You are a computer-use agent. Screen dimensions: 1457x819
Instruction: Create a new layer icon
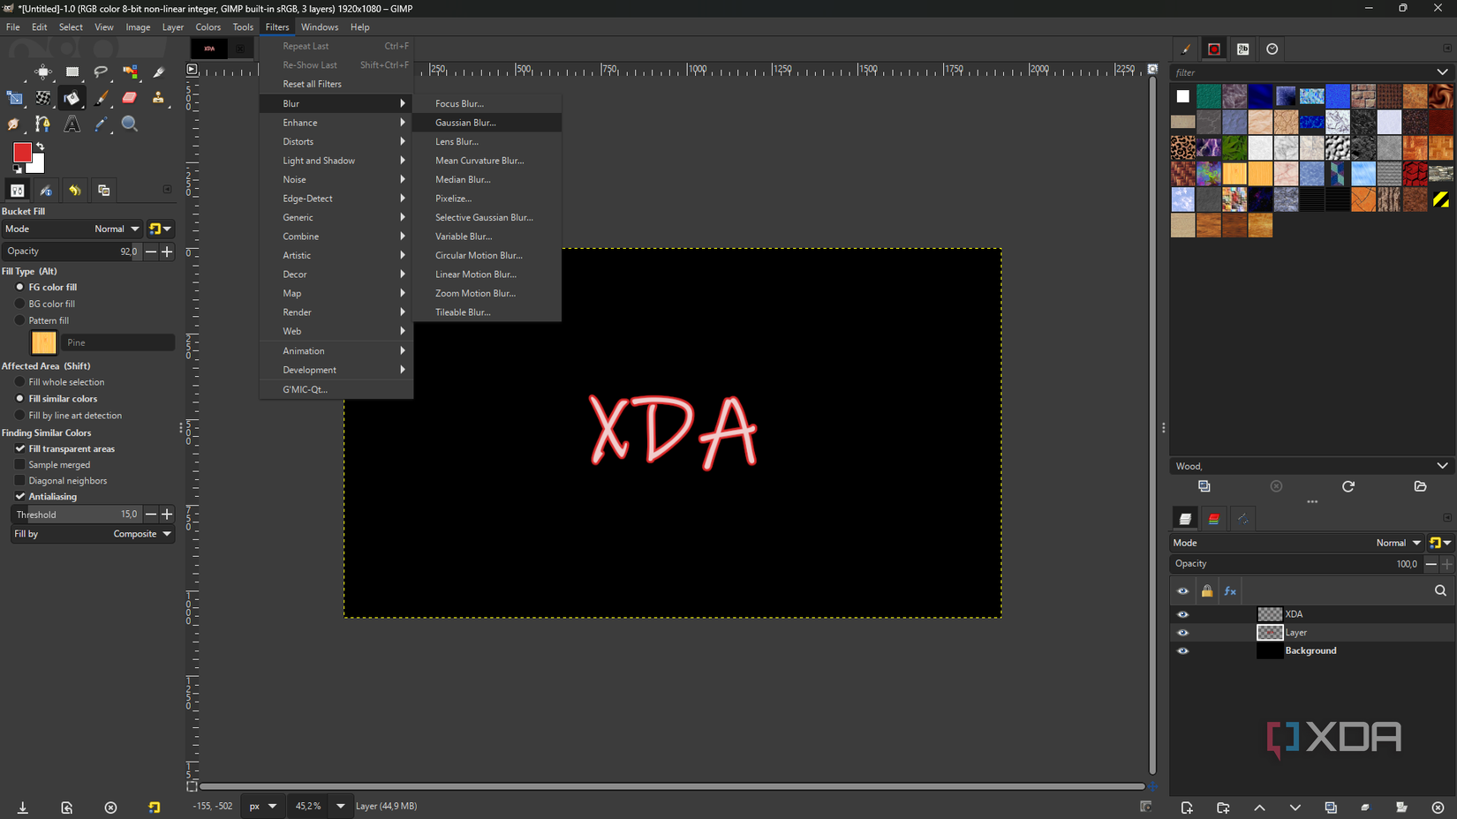[x=1187, y=808]
